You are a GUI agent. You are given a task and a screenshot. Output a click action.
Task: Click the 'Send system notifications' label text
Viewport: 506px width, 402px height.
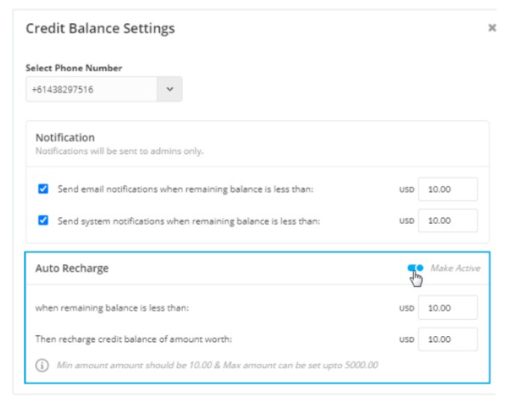(189, 221)
